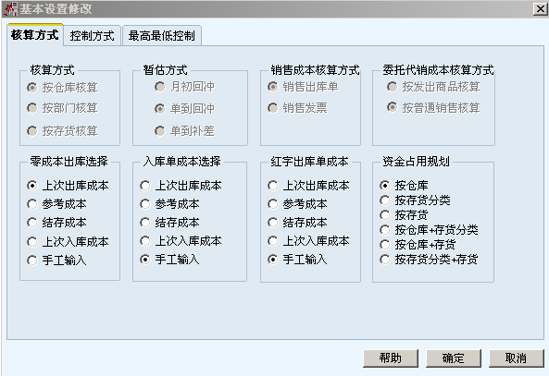Choose 手工输入 in 红字出库单成本
Screen dimensions: 549x376
click(x=297, y=260)
